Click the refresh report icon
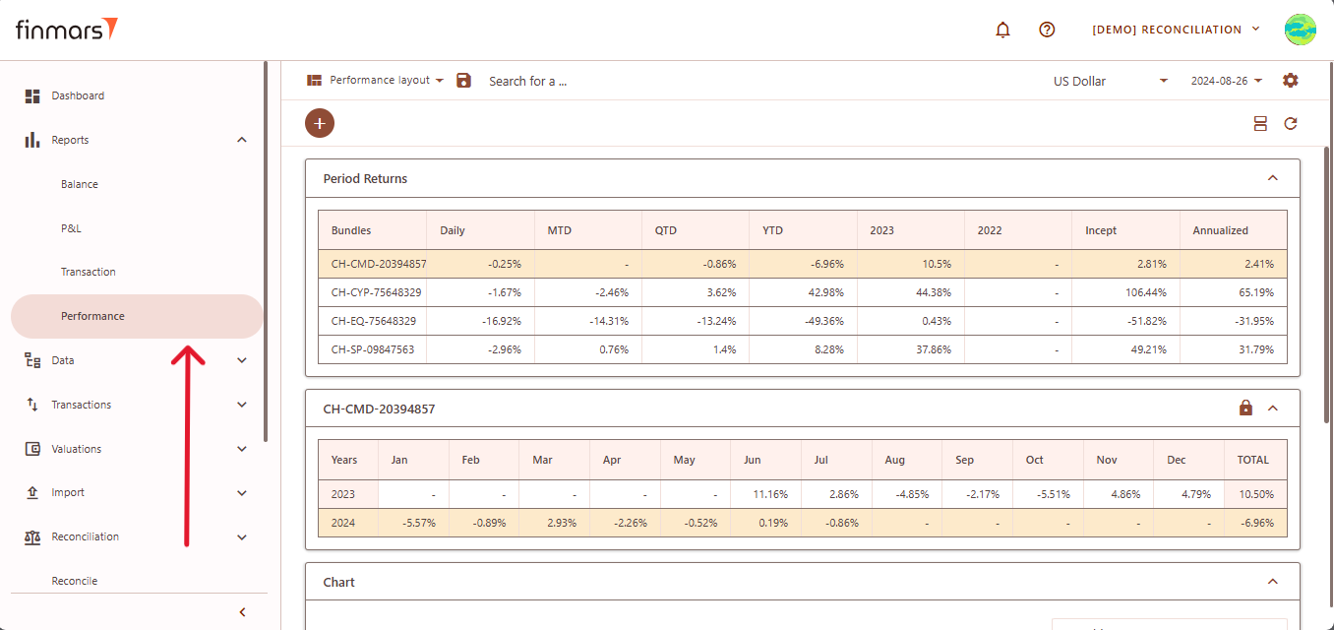Screen dimensions: 1334x630 1291,123
